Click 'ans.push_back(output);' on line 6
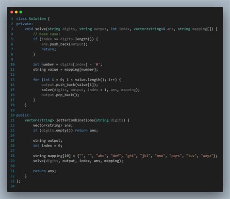 (64, 44)
